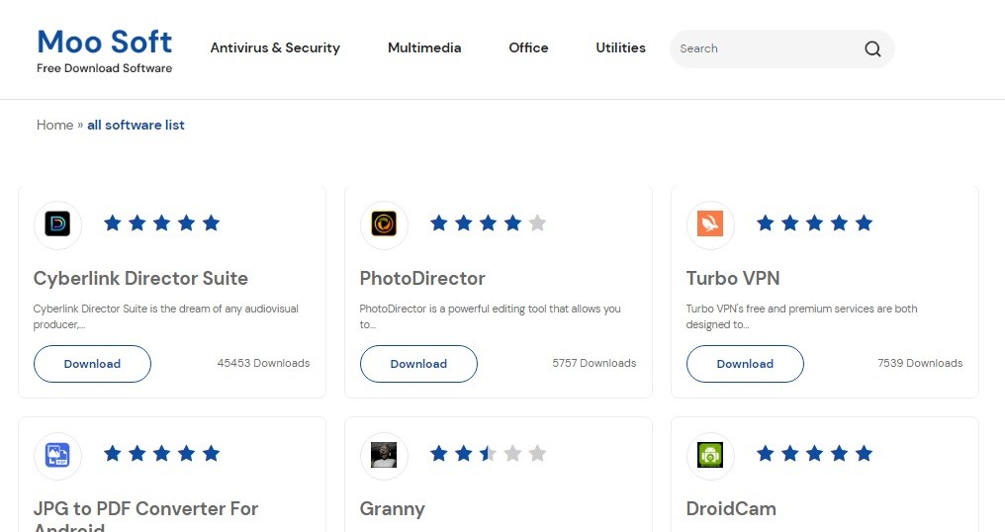Image resolution: width=1005 pixels, height=532 pixels.
Task: Go to Home breadcrumb link
Action: pos(54,125)
